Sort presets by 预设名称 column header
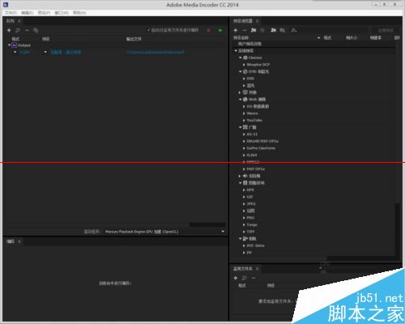Image resolution: width=405 pixels, height=324 pixels. [x=241, y=38]
